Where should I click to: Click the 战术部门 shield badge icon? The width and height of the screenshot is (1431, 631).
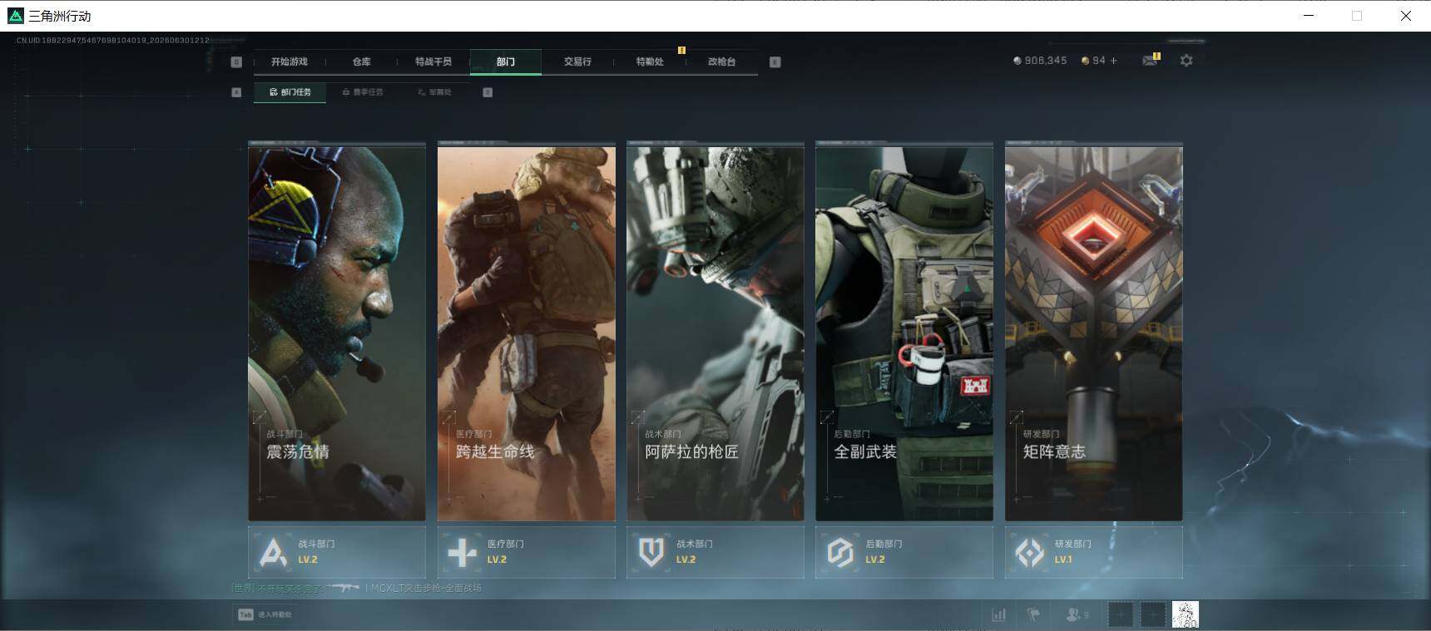(651, 552)
